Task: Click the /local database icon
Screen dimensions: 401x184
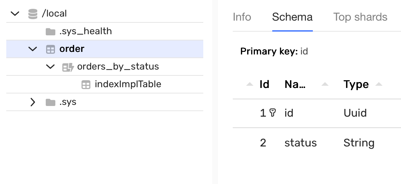Action: click(33, 14)
